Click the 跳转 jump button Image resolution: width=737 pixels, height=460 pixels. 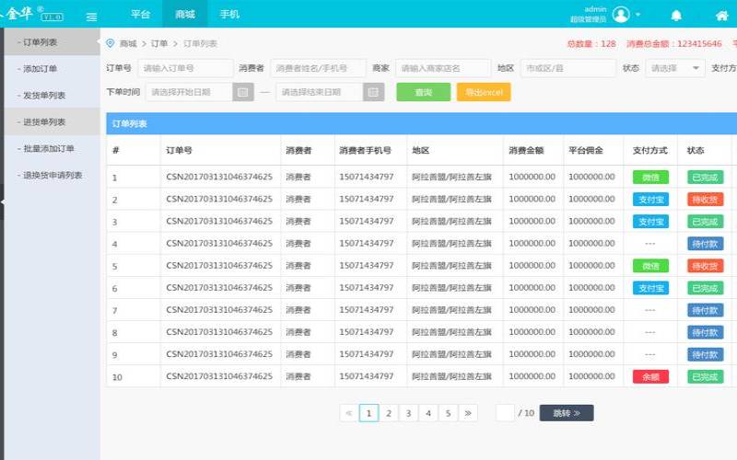pos(567,413)
